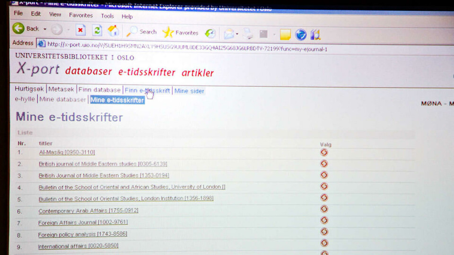Click the Nr. column header
Viewport: 454px width, 255px height.
click(x=21, y=143)
